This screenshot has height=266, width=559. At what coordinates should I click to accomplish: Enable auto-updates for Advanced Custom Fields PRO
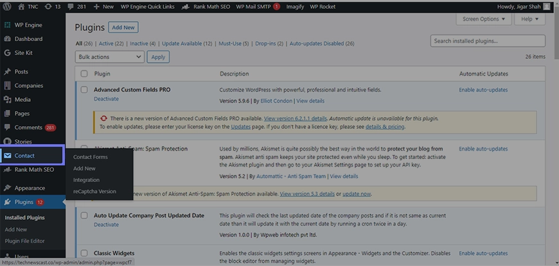tap(483, 90)
